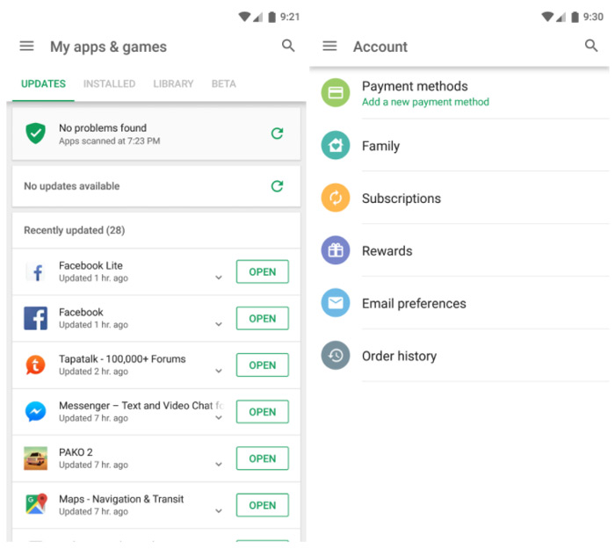Expand the Tapatalk update details chevron
Screen dimensions: 615x549
tap(219, 371)
